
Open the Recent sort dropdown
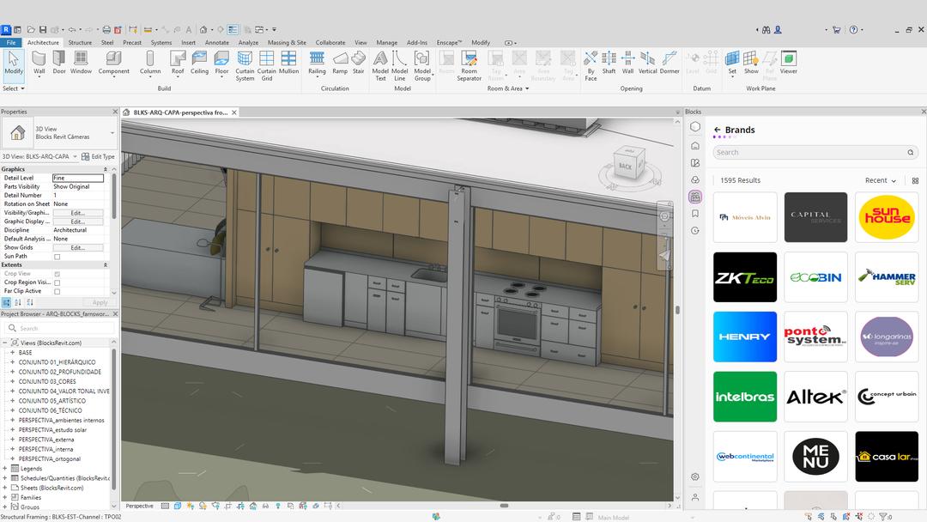pyautogui.click(x=881, y=180)
